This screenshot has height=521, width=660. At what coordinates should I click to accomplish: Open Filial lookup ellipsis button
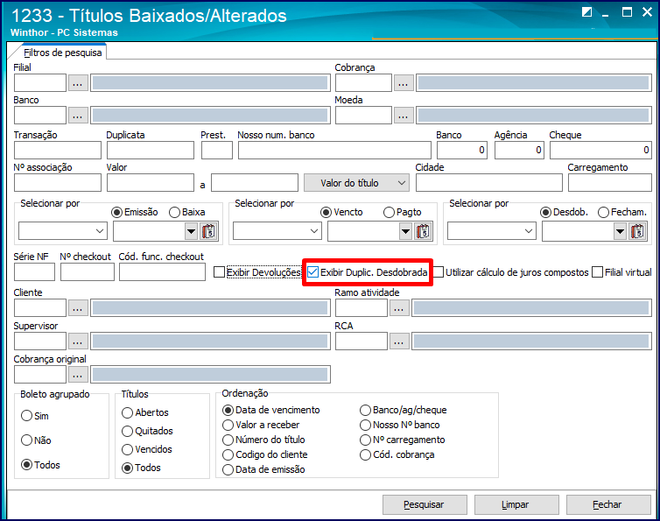(x=77, y=83)
